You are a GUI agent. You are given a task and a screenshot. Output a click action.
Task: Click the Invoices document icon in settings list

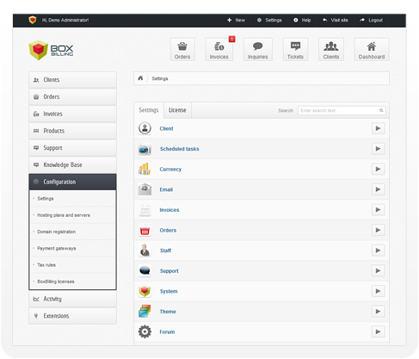(x=145, y=210)
